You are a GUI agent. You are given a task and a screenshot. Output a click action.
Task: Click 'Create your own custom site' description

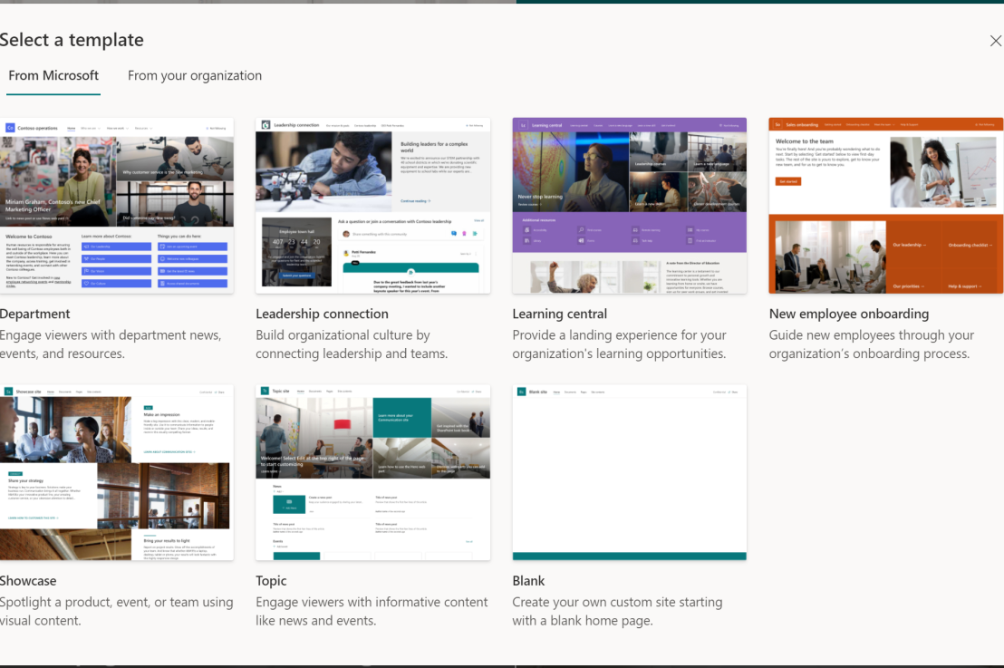tap(617, 611)
